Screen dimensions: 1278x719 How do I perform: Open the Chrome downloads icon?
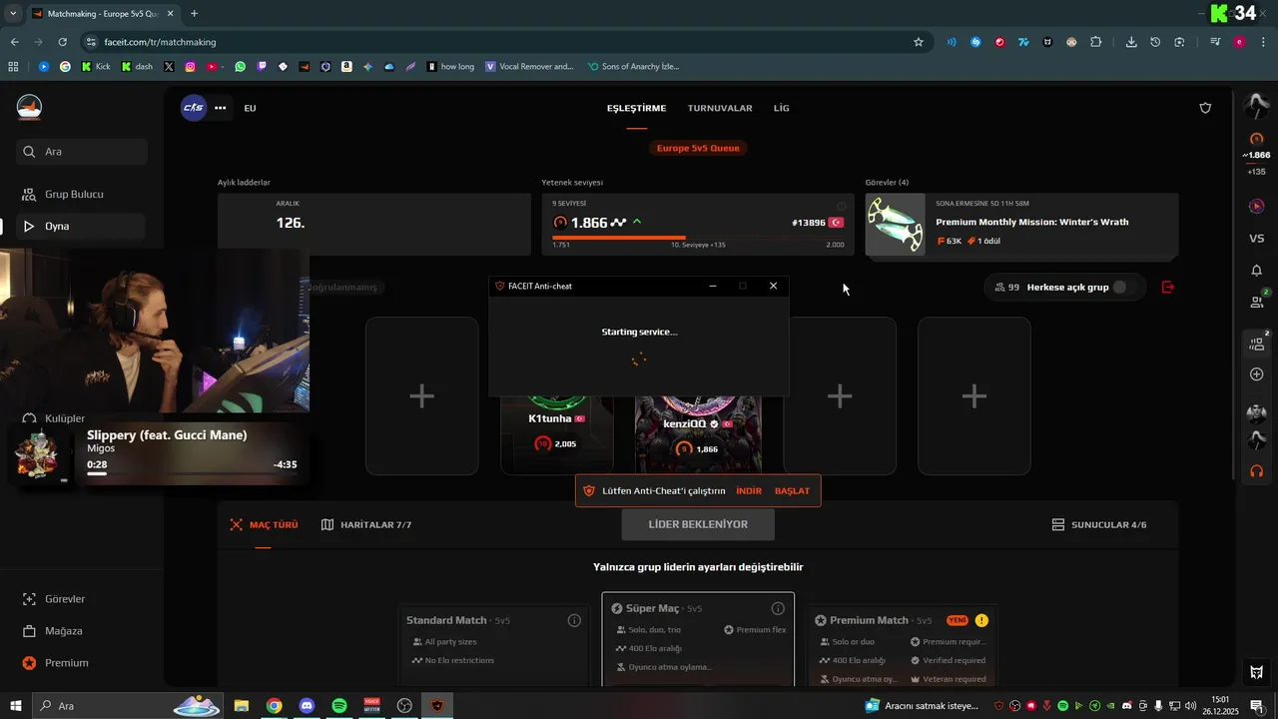[1131, 42]
